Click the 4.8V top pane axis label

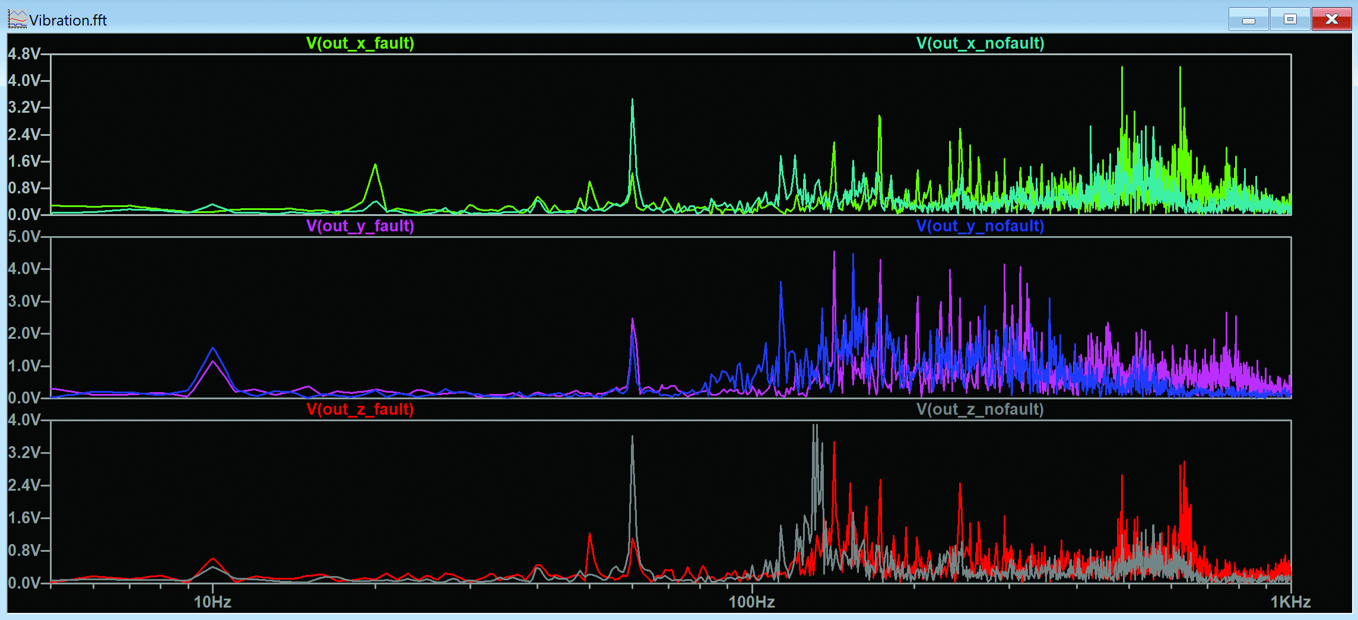tap(24, 54)
